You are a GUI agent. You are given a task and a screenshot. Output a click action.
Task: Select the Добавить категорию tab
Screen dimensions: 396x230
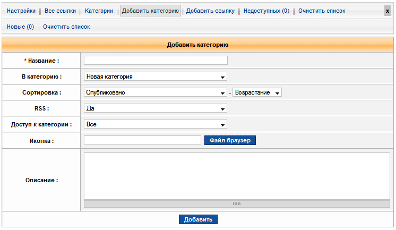[150, 11]
